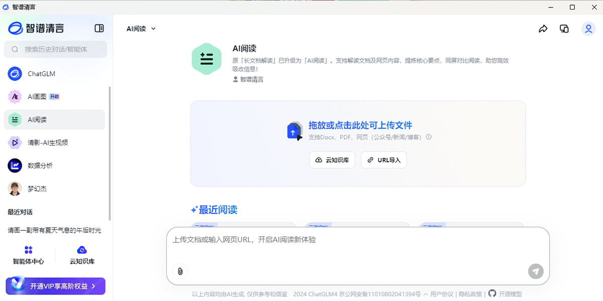Click the URL导入 button
The width and height of the screenshot is (603, 301).
(383, 160)
